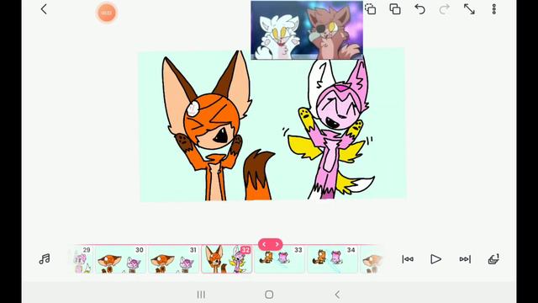Image resolution: width=538 pixels, height=303 pixels.
Task: Tap the reference video overlay
Action: (307, 30)
